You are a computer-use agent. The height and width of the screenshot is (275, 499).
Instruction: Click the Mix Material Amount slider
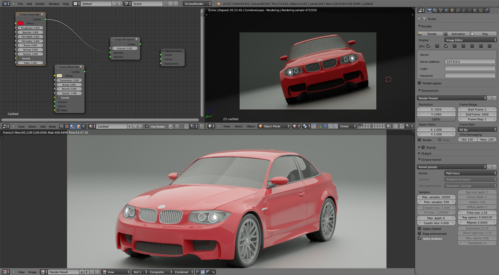point(125,48)
